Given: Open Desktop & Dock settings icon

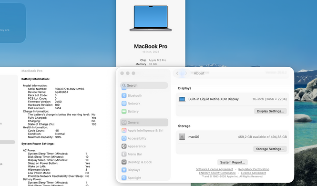Looking at the screenshot, I should pos(124,162).
